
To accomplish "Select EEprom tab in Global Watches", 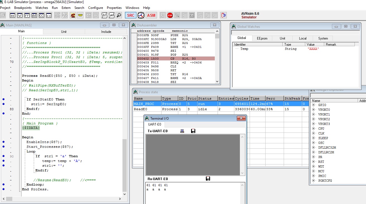I will [x=262, y=38].
